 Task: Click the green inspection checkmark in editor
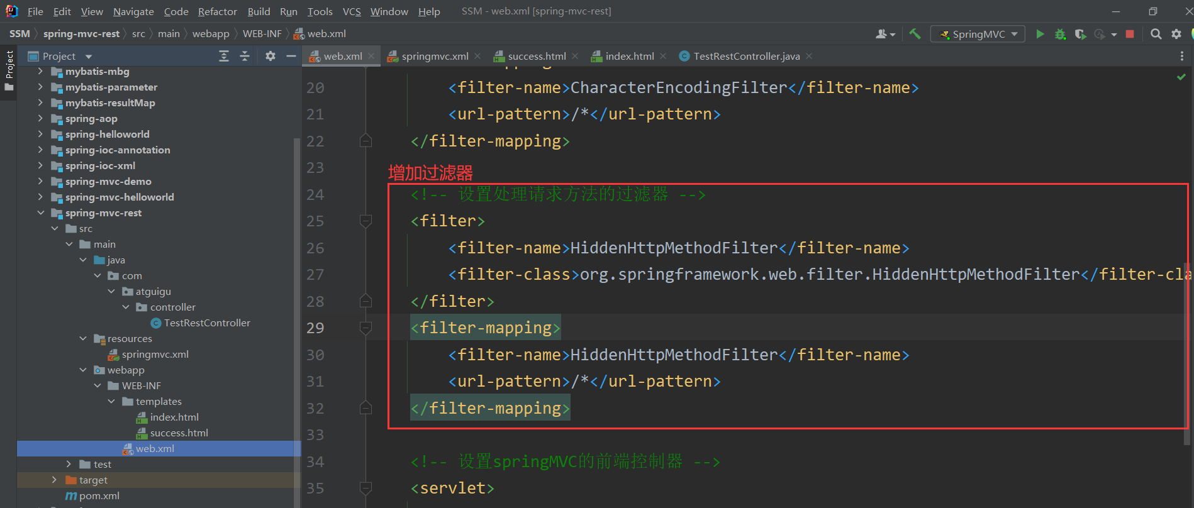point(1181,77)
